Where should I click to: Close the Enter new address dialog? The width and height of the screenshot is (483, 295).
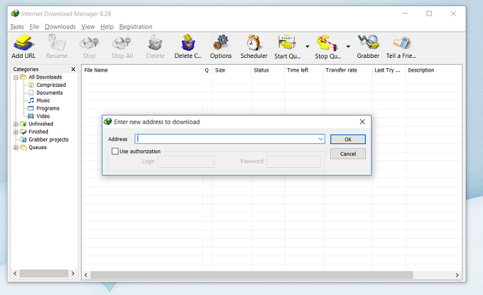362,122
